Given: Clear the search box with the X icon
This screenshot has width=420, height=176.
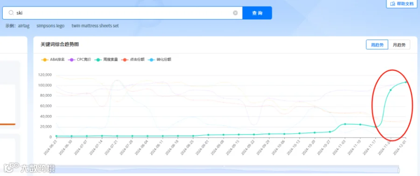Looking at the screenshot, I should 235,13.
